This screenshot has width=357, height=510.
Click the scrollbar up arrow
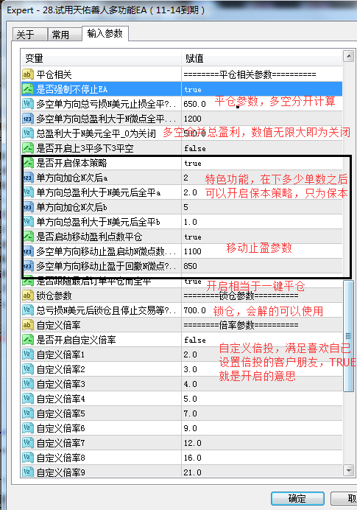click(x=349, y=57)
